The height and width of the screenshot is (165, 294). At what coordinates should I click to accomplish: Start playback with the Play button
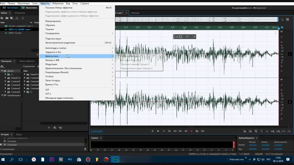point(158,131)
